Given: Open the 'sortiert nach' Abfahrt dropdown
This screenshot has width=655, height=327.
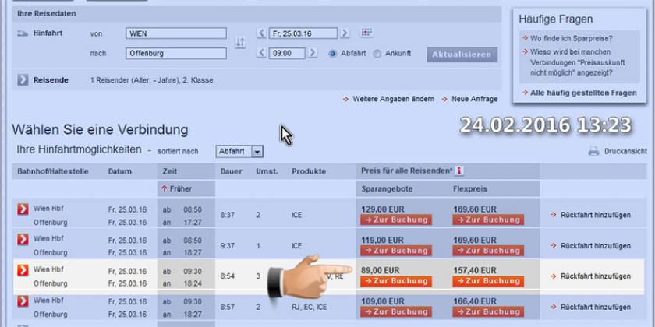Looking at the screenshot, I should (239, 152).
